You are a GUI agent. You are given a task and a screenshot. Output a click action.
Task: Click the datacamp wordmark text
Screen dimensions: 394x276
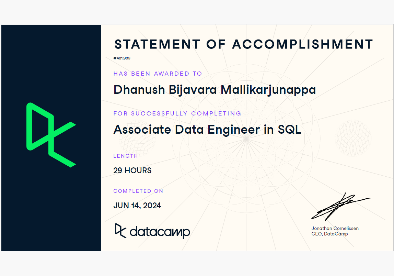(x=160, y=232)
